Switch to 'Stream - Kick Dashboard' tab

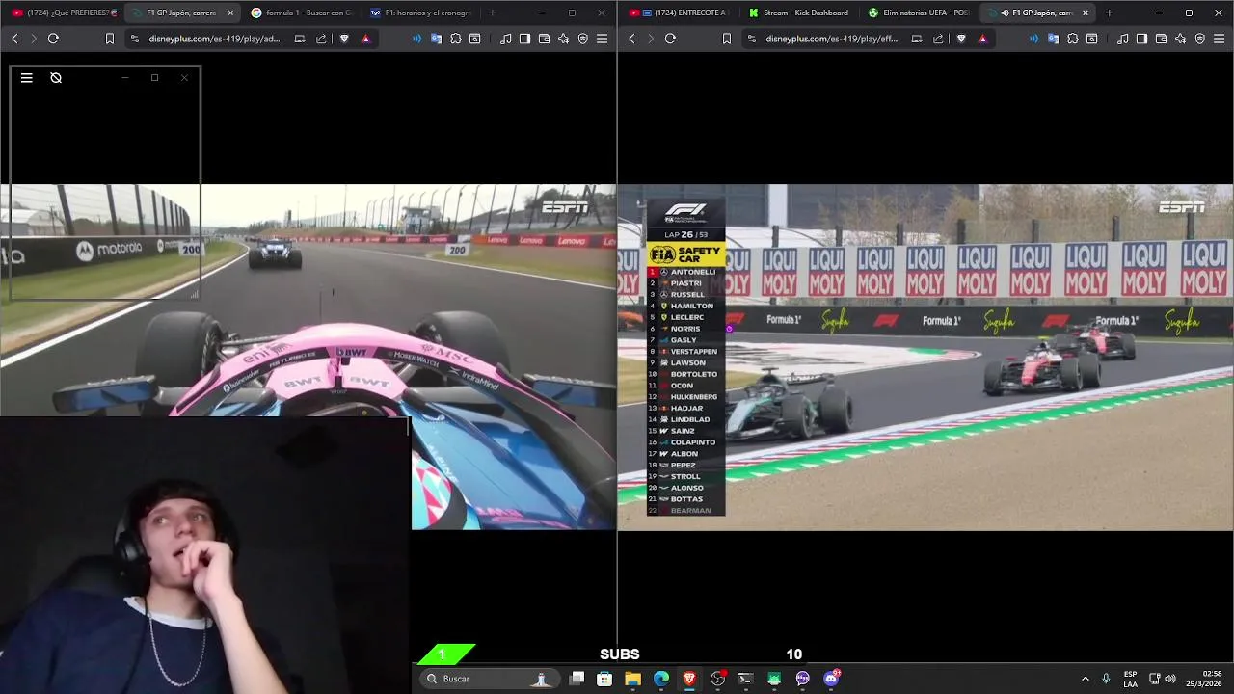coord(800,13)
